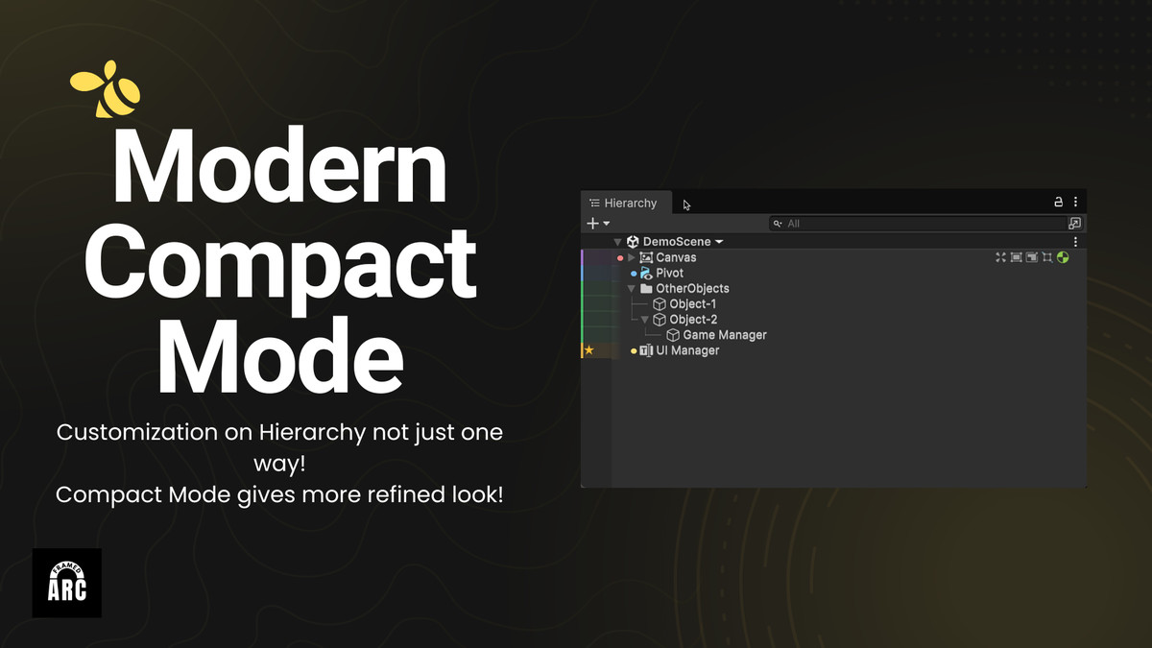
Task: Click the Canvas icon next to Canvas object
Action: pyautogui.click(x=647, y=257)
